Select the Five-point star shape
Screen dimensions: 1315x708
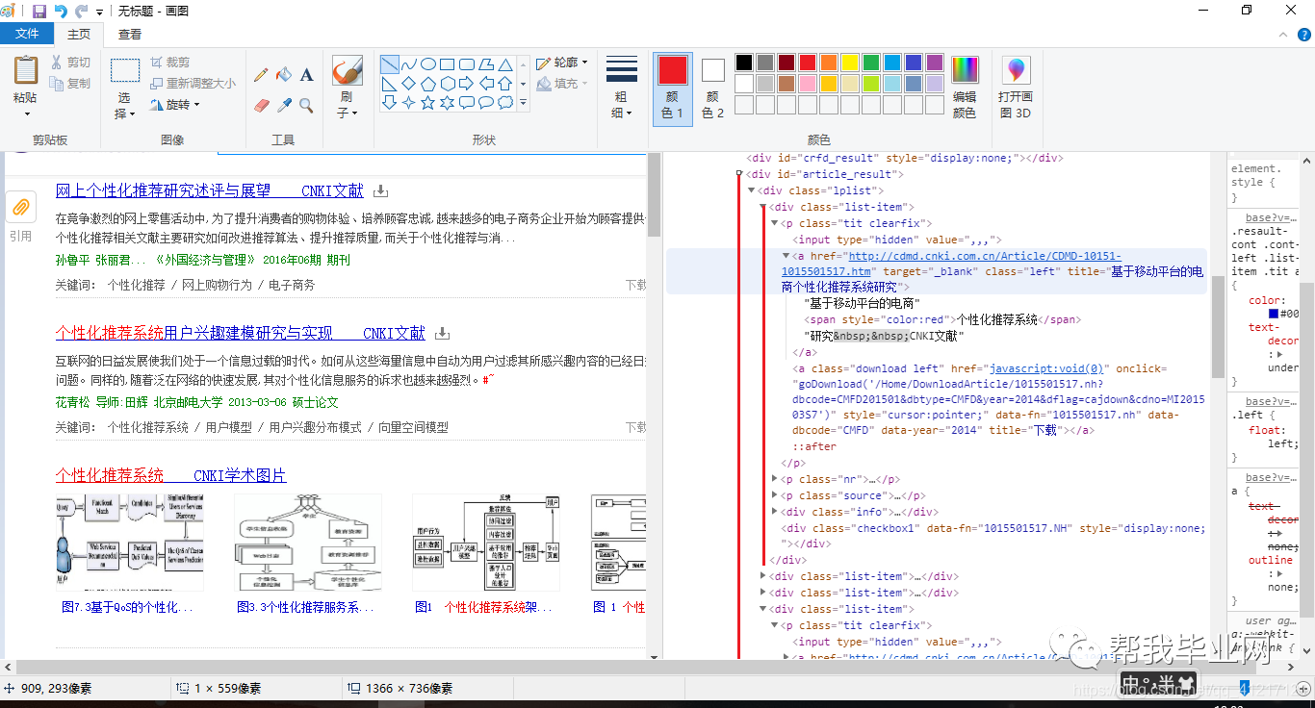pyautogui.click(x=428, y=103)
